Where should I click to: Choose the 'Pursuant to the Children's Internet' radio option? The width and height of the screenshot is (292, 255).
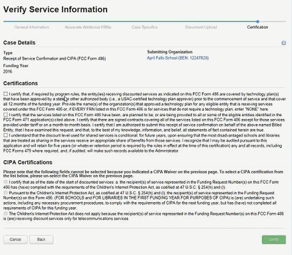[5, 192]
